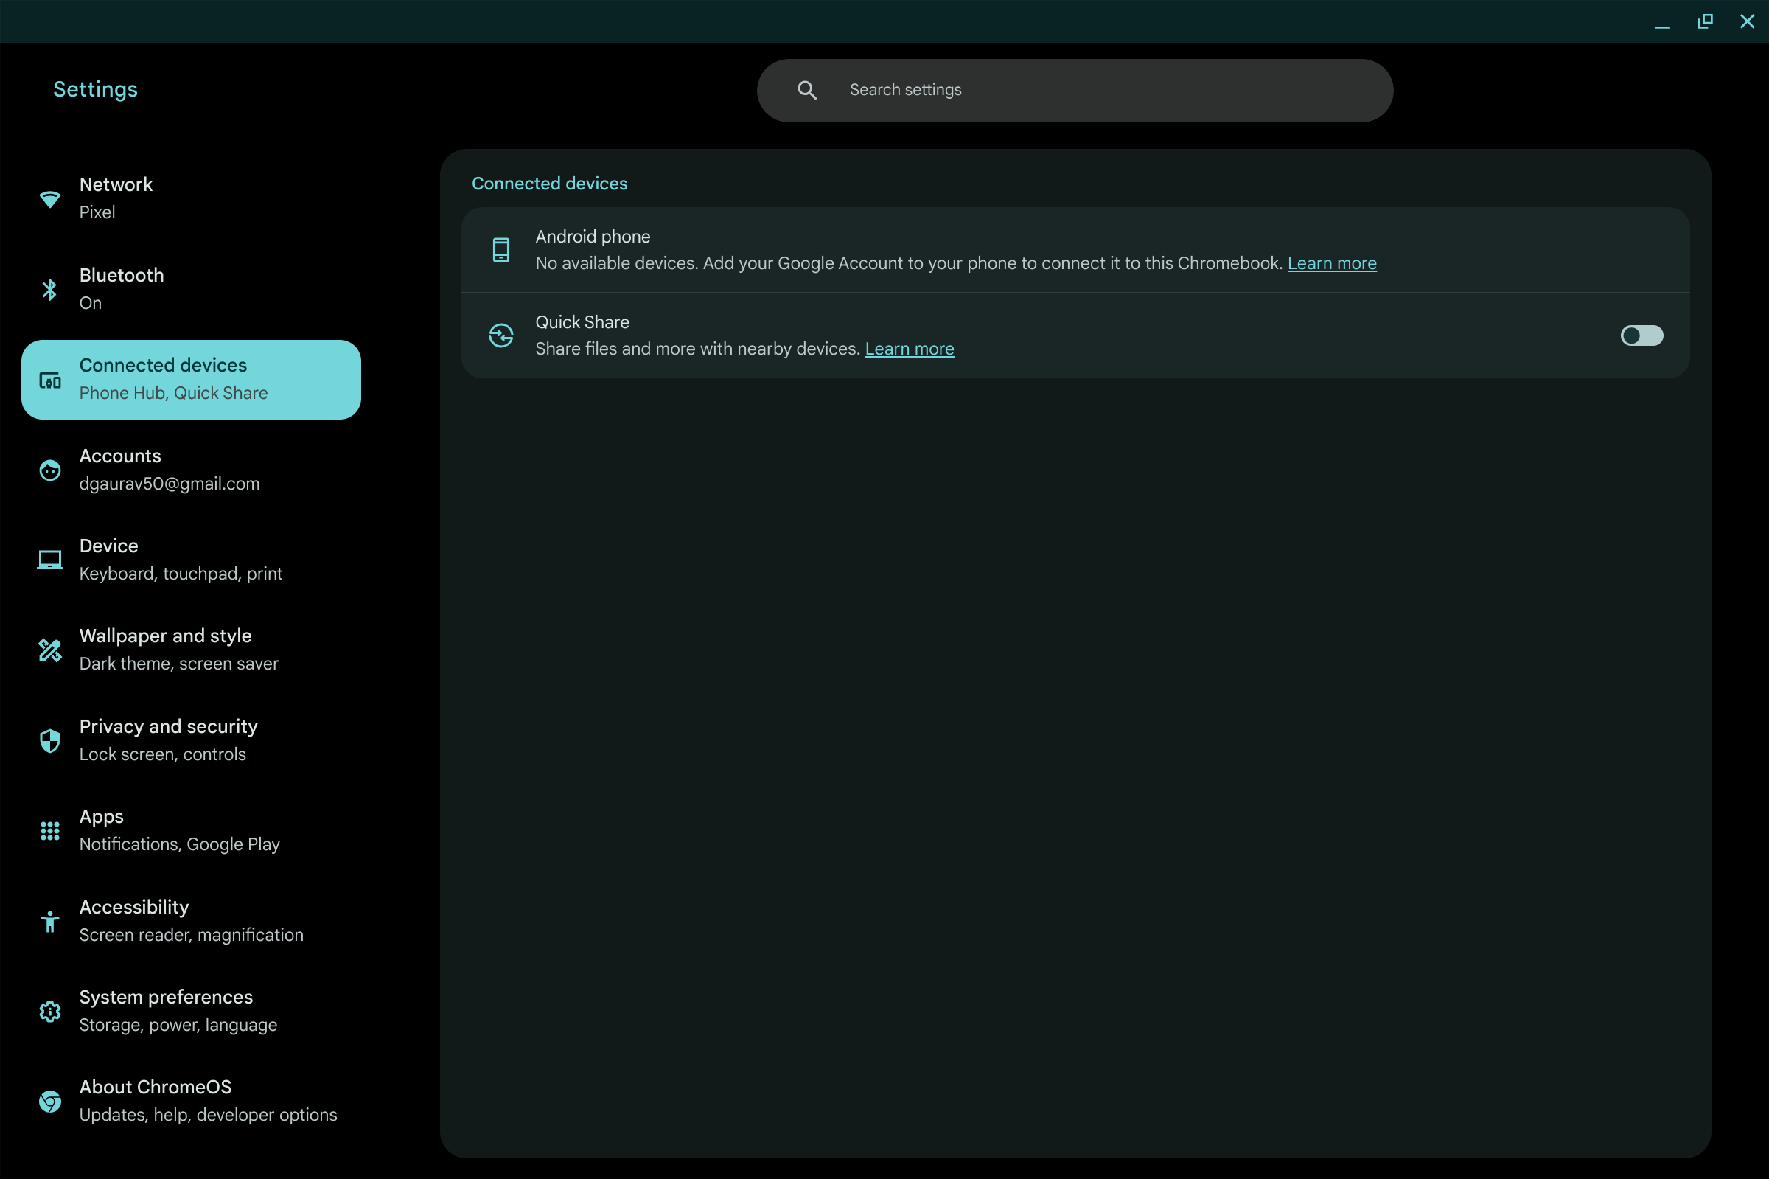Click the Privacy and security shield icon
This screenshot has width=1769, height=1179.
[49, 740]
